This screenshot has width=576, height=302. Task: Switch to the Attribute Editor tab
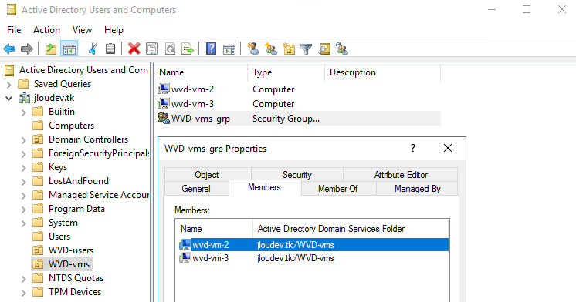tap(401, 175)
